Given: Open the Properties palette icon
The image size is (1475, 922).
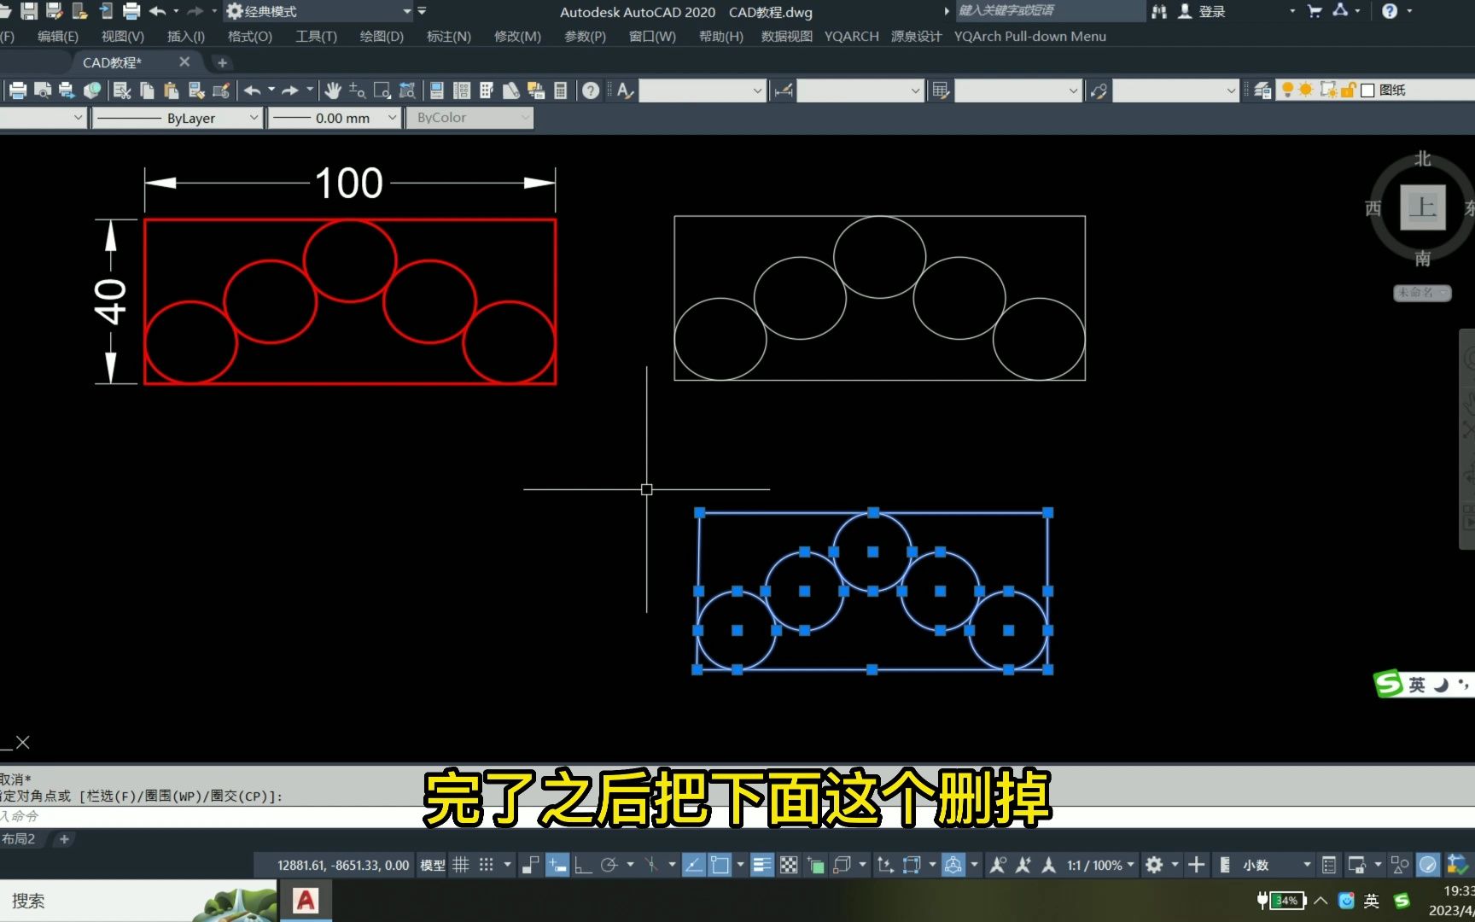Looking at the screenshot, I should click(437, 90).
